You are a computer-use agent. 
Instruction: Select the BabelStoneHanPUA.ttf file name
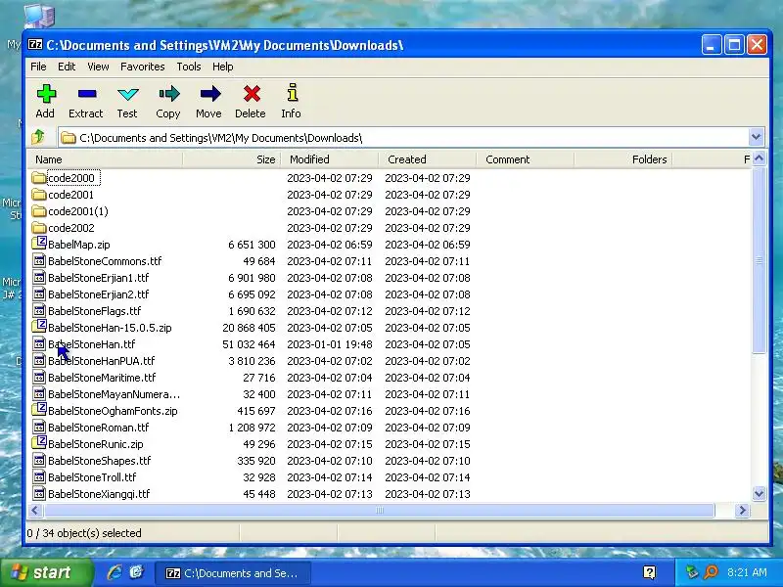coord(102,360)
